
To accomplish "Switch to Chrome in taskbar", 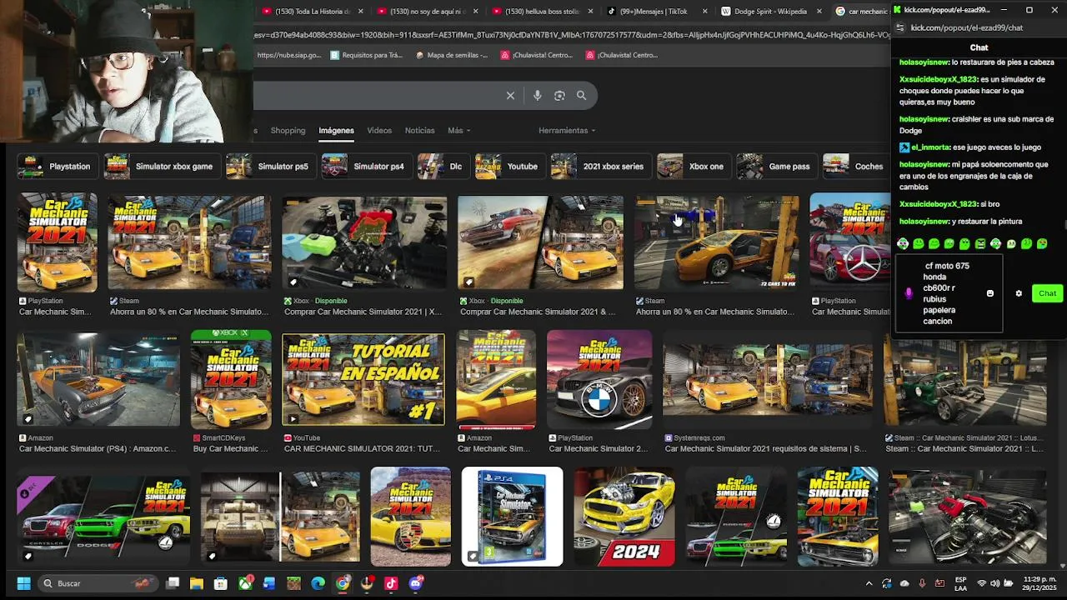I will pos(343,583).
